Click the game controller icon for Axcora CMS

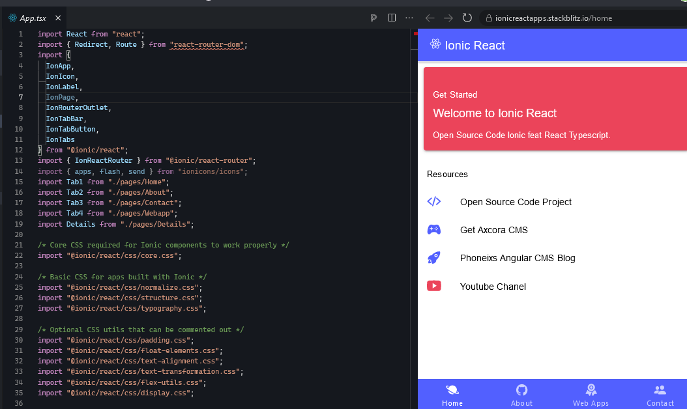pos(434,229)
